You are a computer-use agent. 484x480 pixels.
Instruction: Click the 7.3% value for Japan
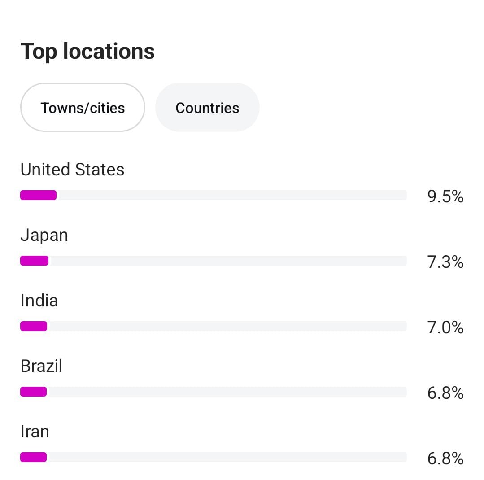[445, 262]
